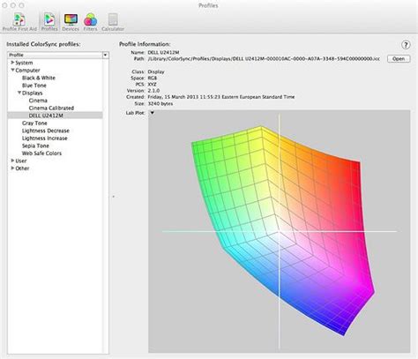Screen dimensions: 418x359
Task: Select the Sepia Tone profile
Action: pos(35,146)
